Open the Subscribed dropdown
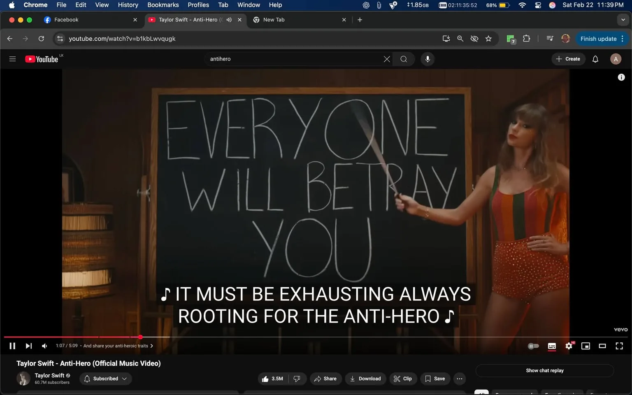This screenshot has height=395, width=632. pyautogui.click(x=105, y=379)
